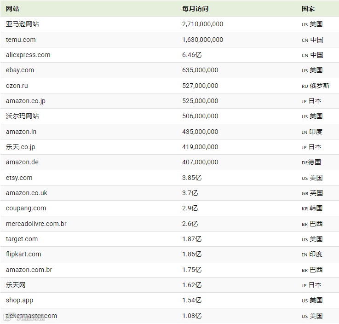Click country cell in amazon.com.br row

(x=312, y=270)
